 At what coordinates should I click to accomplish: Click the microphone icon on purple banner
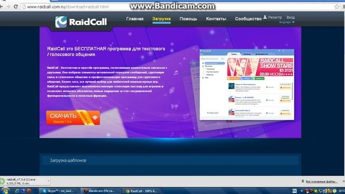pos(172,90)
